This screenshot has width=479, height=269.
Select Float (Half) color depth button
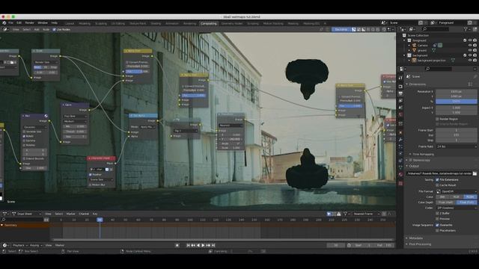click(446, 202)
